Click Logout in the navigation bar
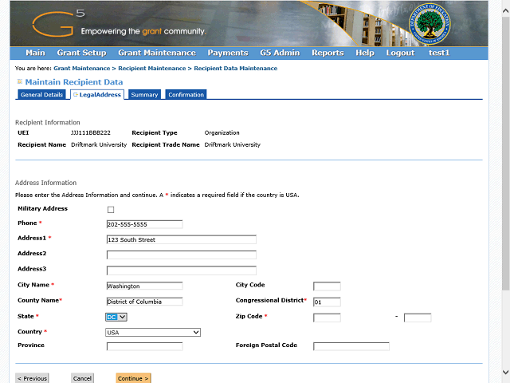The width and height of the screenshot is (510, 383). [400, 53]
